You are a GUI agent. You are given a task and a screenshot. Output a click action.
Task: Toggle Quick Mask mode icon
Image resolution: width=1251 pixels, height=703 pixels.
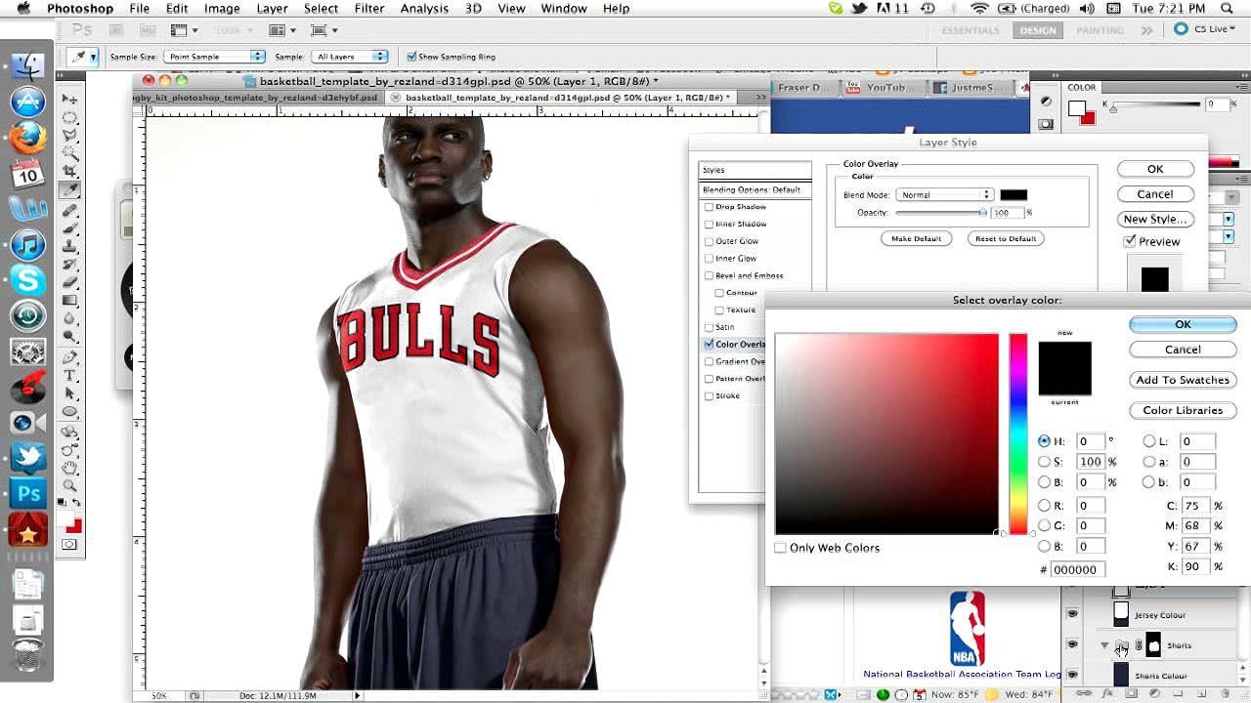click(x=70, y=545)
